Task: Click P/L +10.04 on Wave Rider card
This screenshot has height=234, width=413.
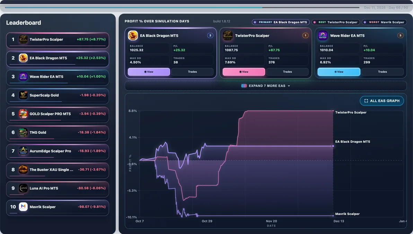Action: pyautogui.click(x=369, y=50)
